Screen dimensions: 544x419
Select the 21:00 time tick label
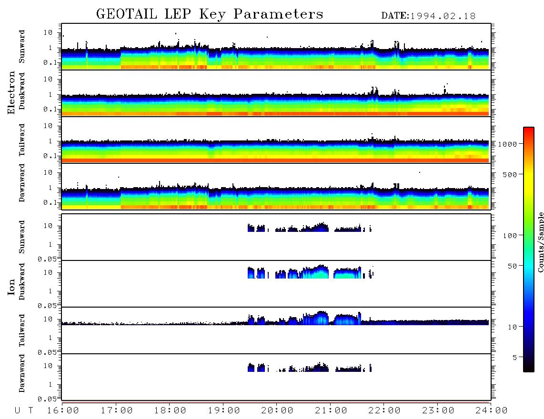[x=332, y=410]
